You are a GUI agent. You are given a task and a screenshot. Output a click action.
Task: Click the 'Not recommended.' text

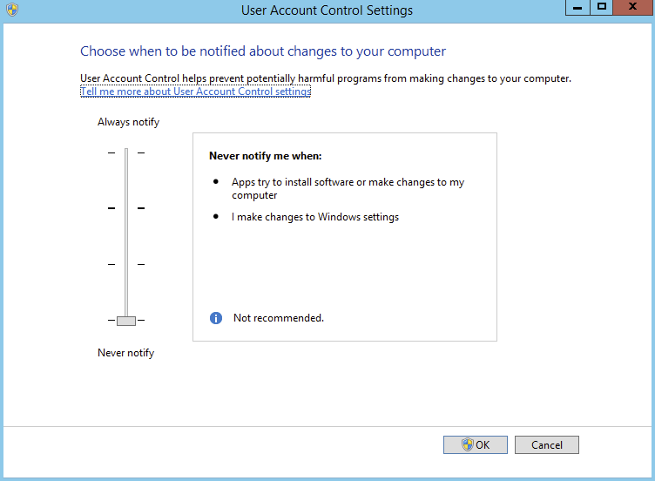click(x=278, y=318)
